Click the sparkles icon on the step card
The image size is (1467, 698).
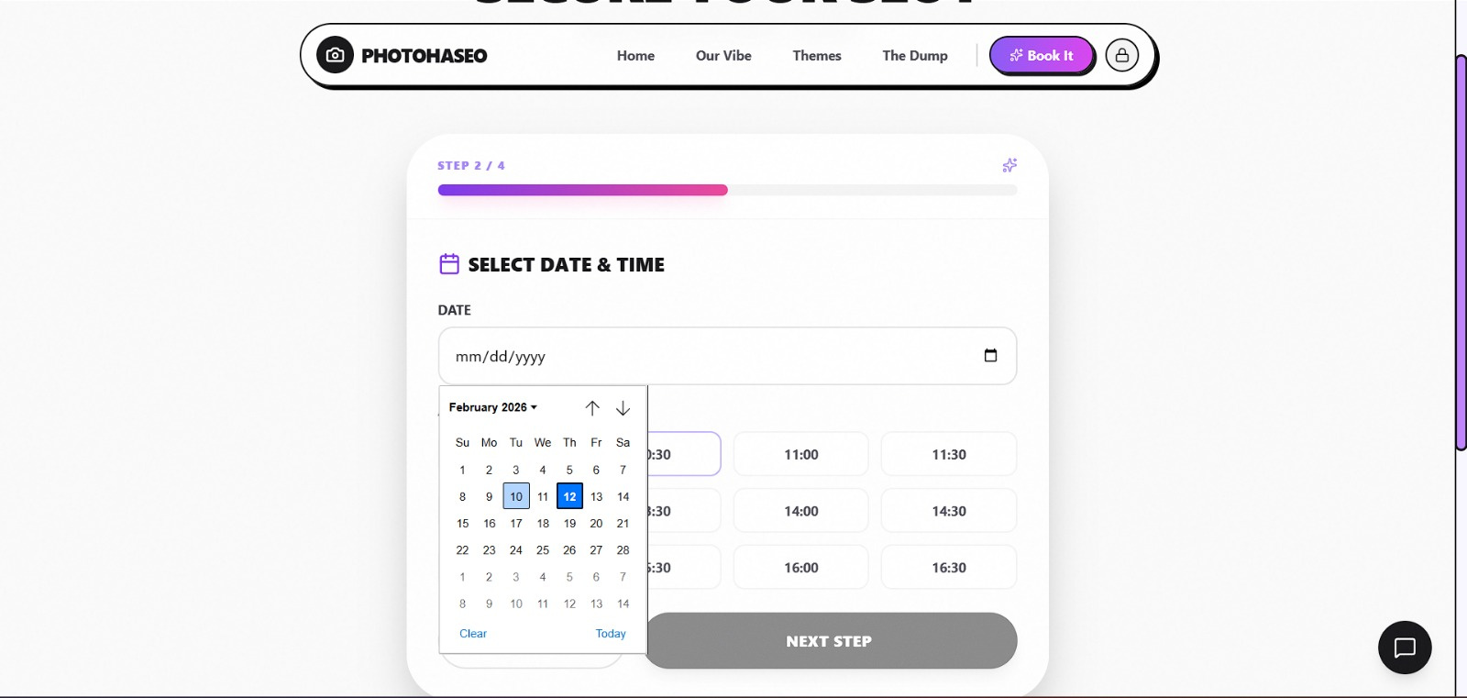pos(1009,165)
